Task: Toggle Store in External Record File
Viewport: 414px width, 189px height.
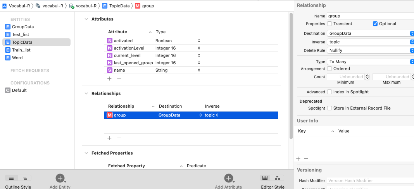Action: coord(329,108)
